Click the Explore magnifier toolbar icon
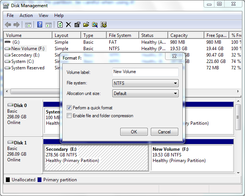Image resolution: width=245 pixels, height=196 pixels. coord(95,25)
